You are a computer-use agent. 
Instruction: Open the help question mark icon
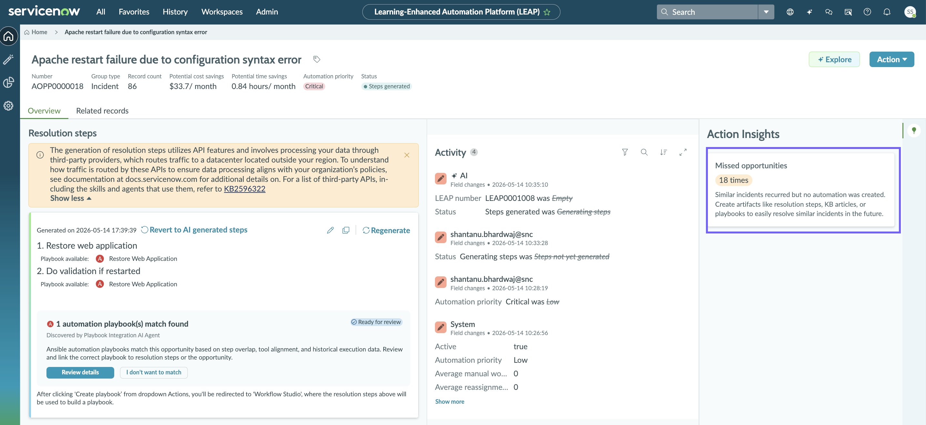(x=867, y=12)
